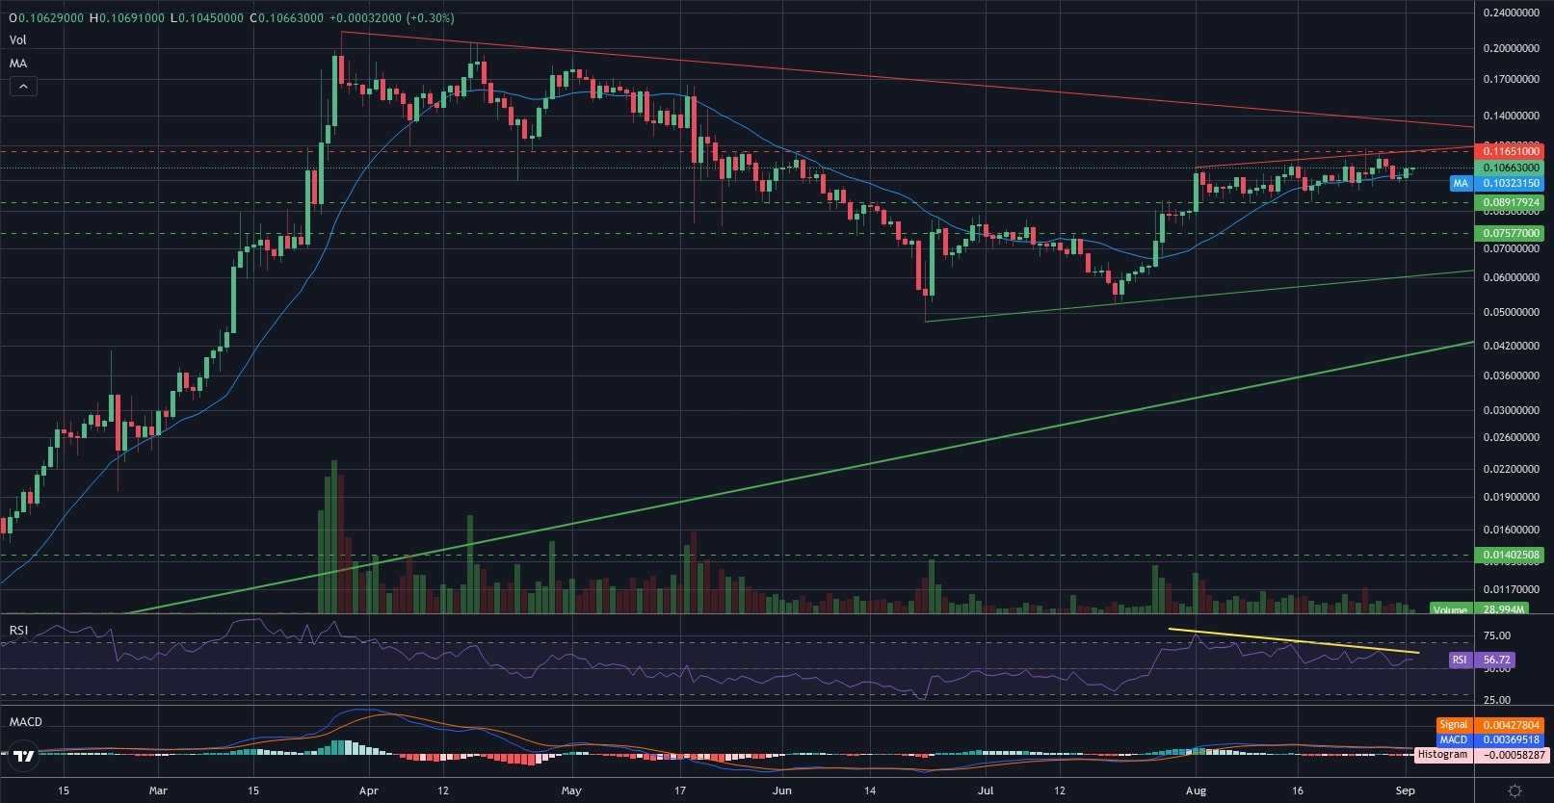This screenshot has width=1554, height=803.
Task: Select the long red descending resistance trend line
Action: 908,79
